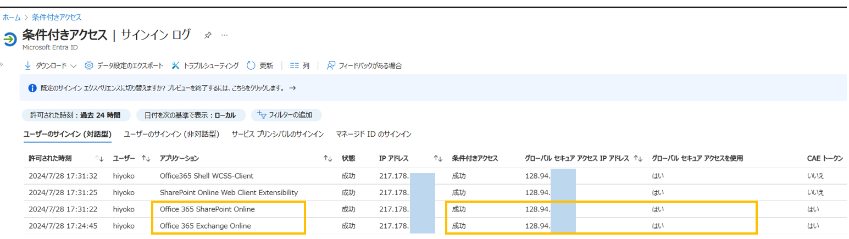The image size is (849, 239).
Task: Refresh the log with 更新 icon
Action: (x=251, y=66)
